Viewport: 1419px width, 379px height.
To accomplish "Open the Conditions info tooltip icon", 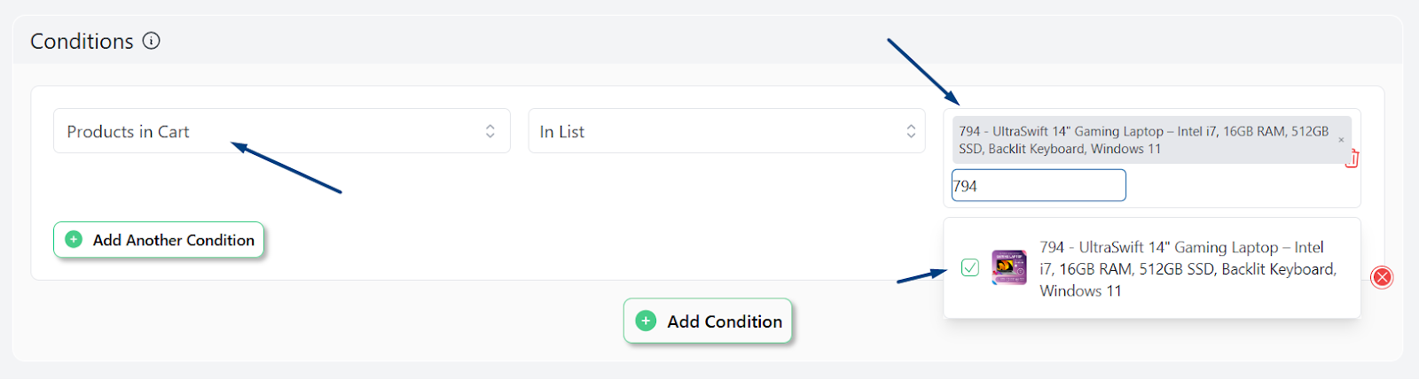I will pos(152,41).
